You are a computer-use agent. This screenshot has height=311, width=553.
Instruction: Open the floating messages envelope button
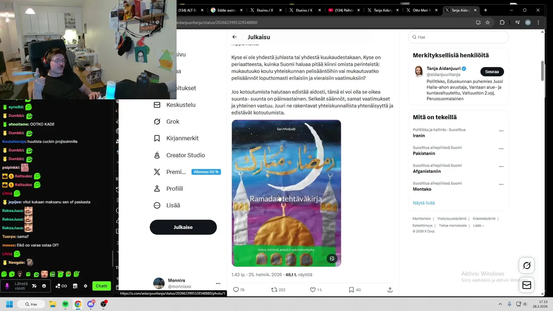[527, 285]
